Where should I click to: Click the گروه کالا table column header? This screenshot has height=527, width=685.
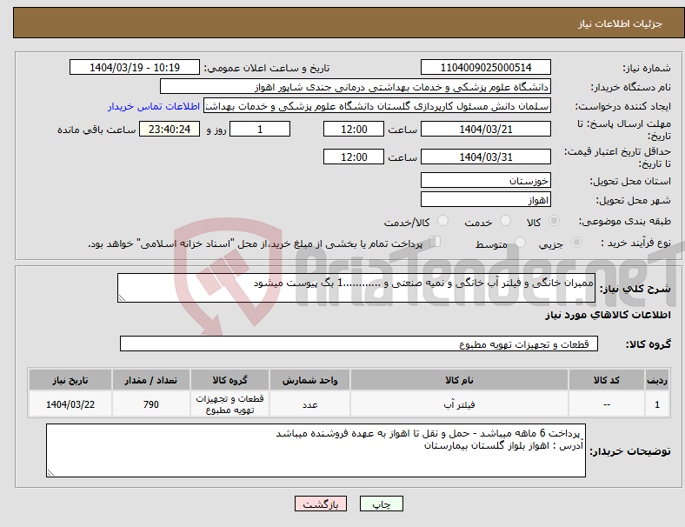tap(229, 380)
